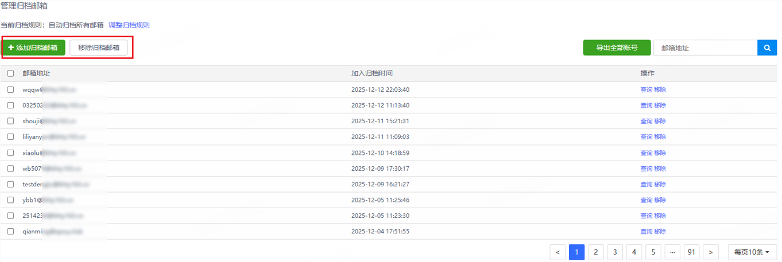Select the checkbox for the shouji mailbox
This screenshot has height=262, width=782.
pyautogui.click(x=10, y=121)
